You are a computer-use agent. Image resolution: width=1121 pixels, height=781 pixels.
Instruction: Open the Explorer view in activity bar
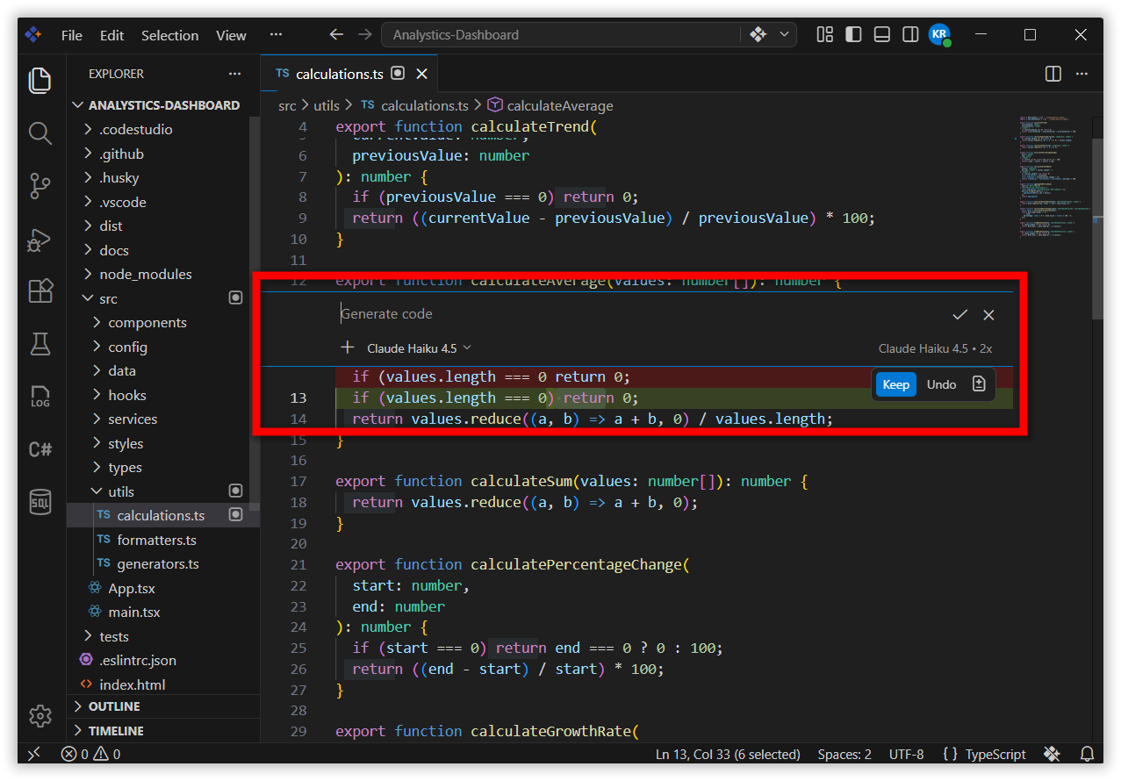40,81
